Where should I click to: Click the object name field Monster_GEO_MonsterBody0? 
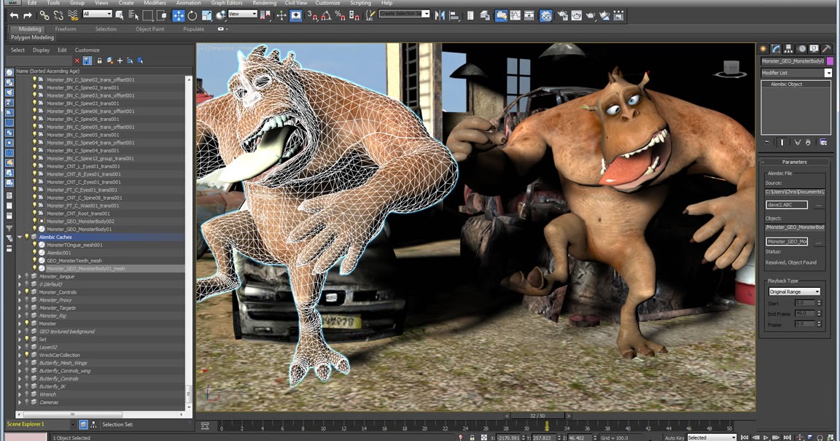pyautogui.click(x=793, y=61)
